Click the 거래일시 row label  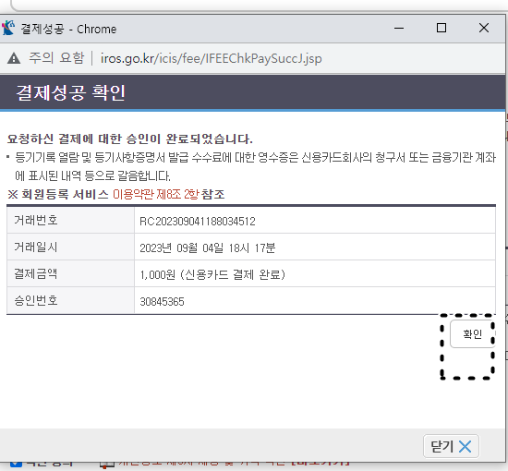coord(36,248)
